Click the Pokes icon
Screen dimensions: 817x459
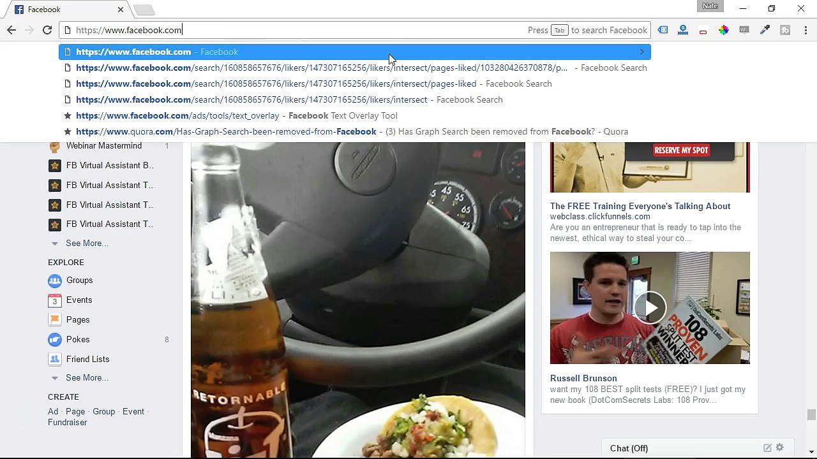[55, 340]
